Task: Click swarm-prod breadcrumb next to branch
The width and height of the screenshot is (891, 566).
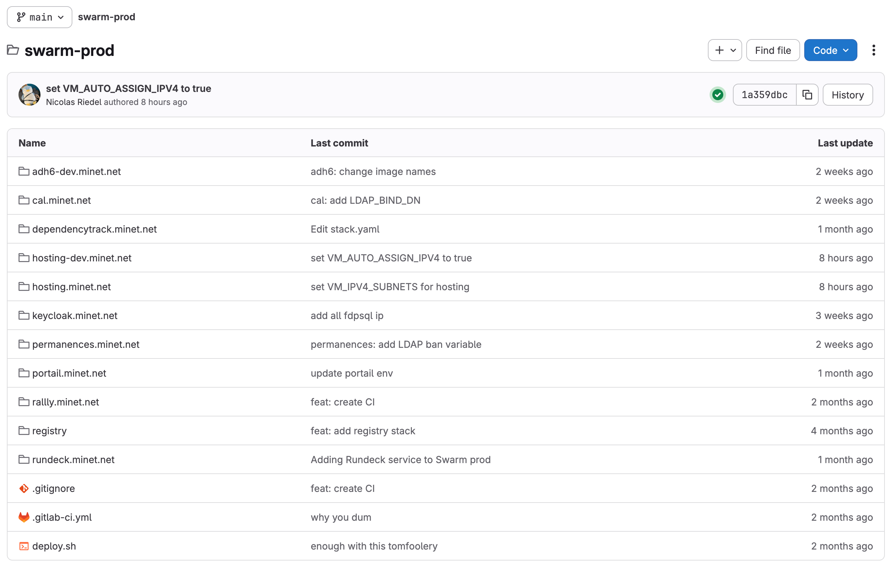Action: 107,17
